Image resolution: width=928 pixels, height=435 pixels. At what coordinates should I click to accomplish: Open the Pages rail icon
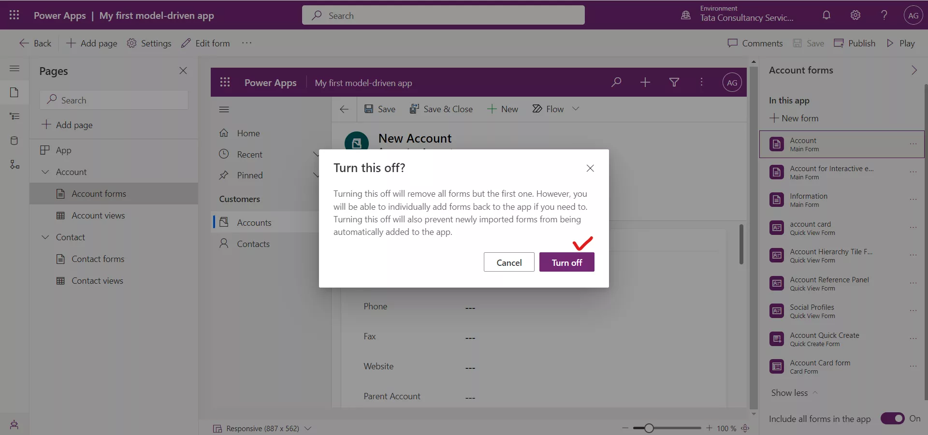coord(14,92)
